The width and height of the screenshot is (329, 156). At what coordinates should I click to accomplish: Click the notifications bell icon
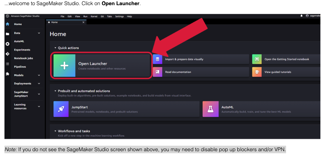302,16
